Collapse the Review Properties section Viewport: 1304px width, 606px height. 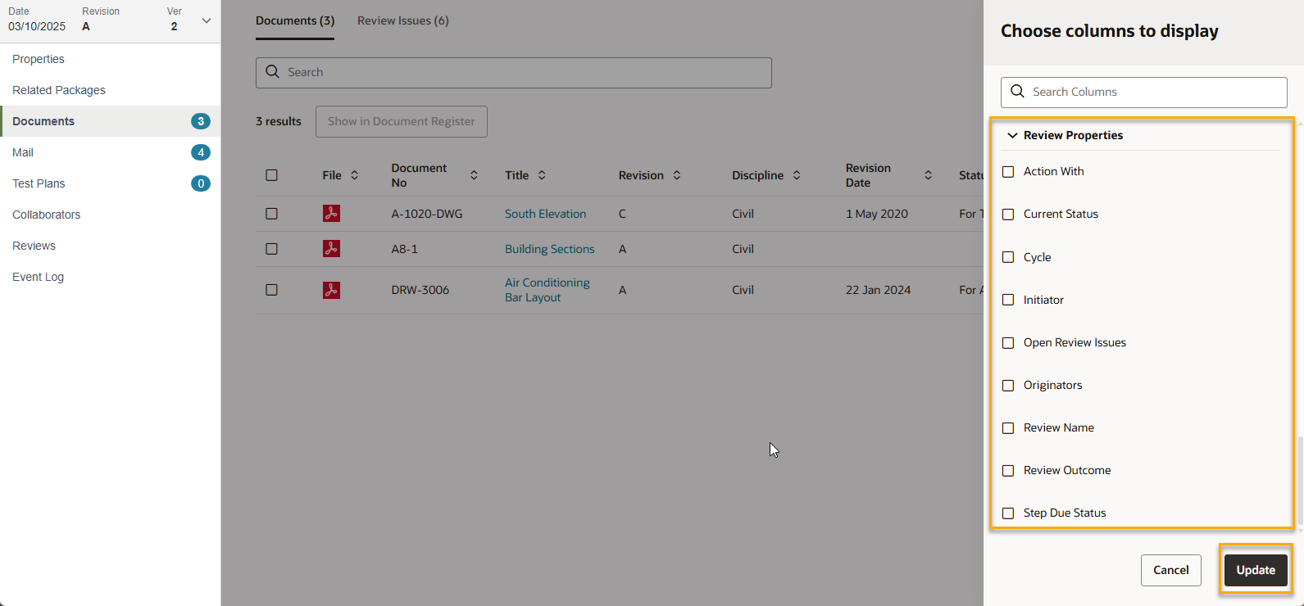click(x=1013, y=136)
